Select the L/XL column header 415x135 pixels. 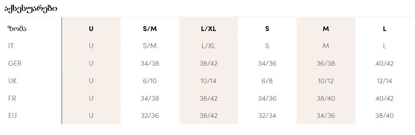[x=208, y=29]
